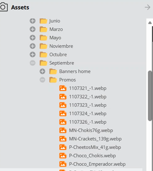Select the Noviembre folder label
This screenshot has height=171, width=153.
[x=61, y=46]
